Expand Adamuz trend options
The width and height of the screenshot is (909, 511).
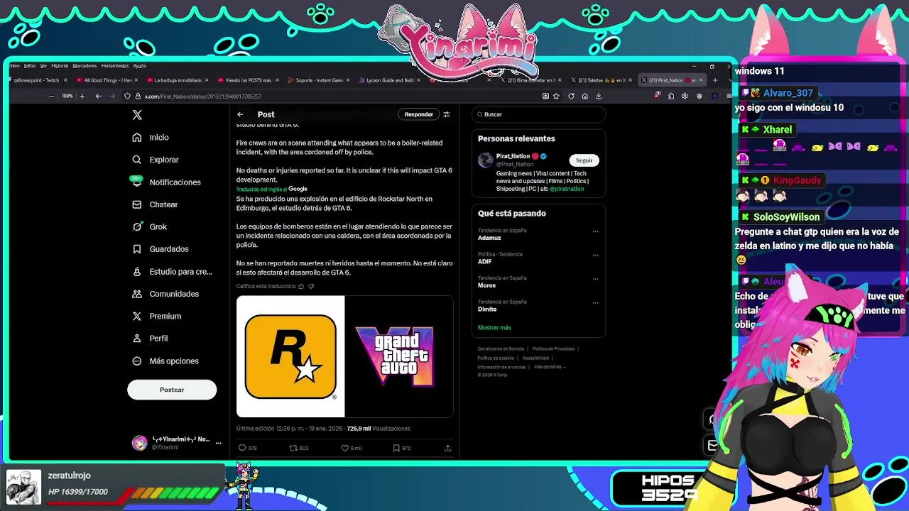click(x=595, y=231)
